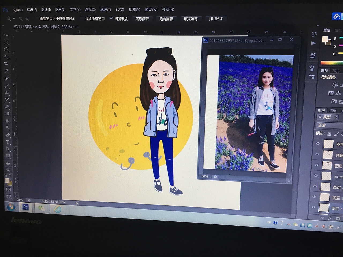Hide the 图层 3 layer
This screenshot has height=257, width=343.
[315, 186]
